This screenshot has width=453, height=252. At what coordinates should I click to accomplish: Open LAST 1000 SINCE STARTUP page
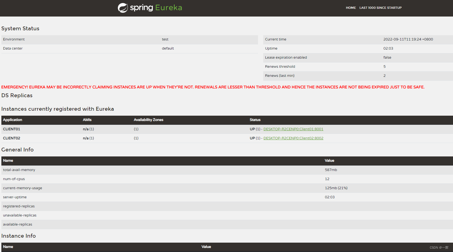tap(380, 8)
